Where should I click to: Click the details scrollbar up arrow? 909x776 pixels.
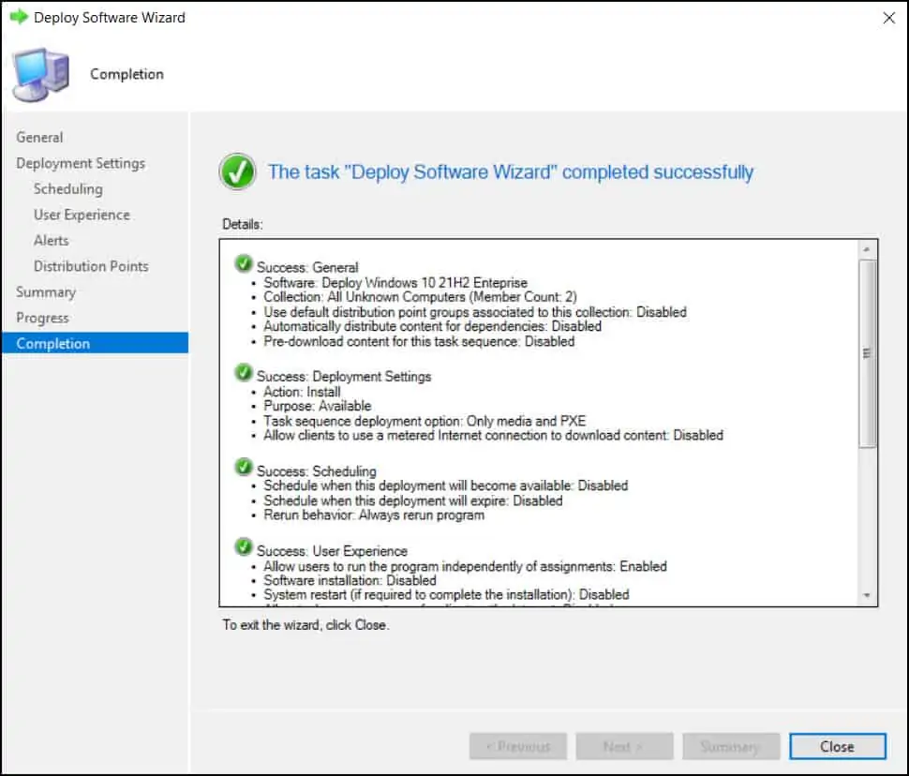pos(867,249)
